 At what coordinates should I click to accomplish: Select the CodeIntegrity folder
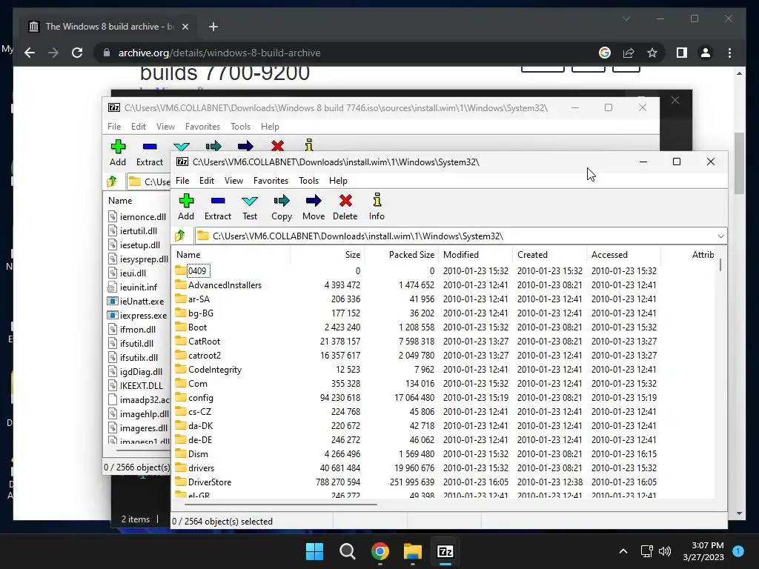(214, 369)
